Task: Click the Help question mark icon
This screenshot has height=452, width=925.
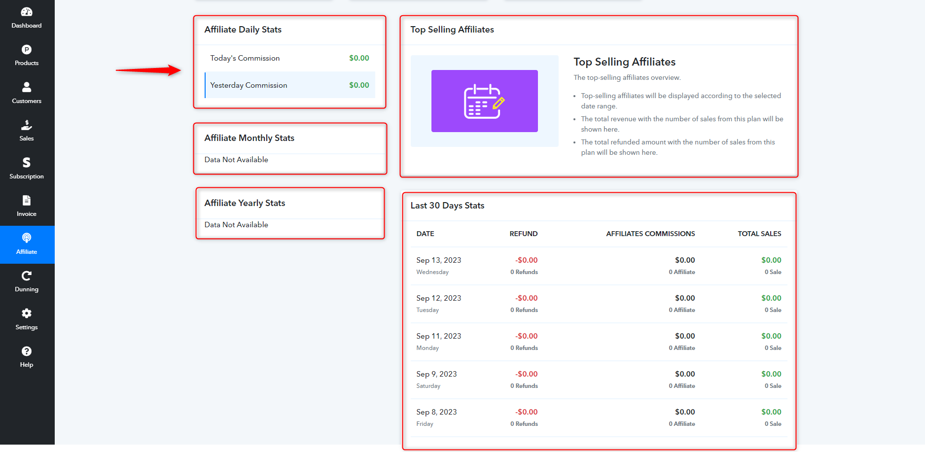Action: pos(27,351)
